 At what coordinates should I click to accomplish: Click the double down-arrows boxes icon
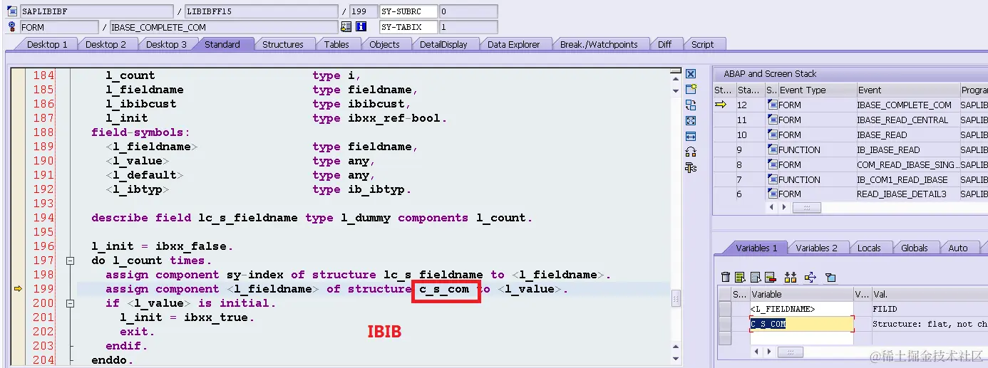pyautogui.click(x=790, y=277)
